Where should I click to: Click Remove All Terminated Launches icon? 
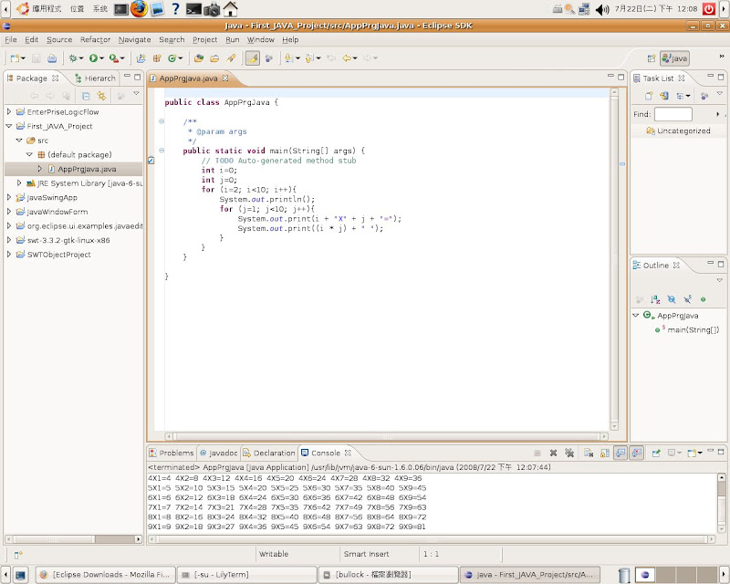coord(568,453)
